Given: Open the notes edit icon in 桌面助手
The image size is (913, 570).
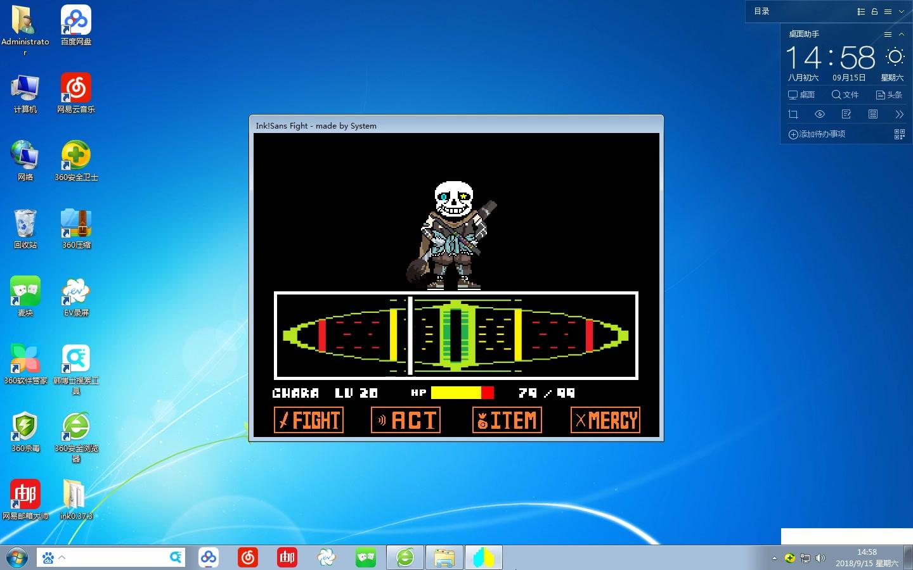Looking at the screenshot, I should 846,114.
